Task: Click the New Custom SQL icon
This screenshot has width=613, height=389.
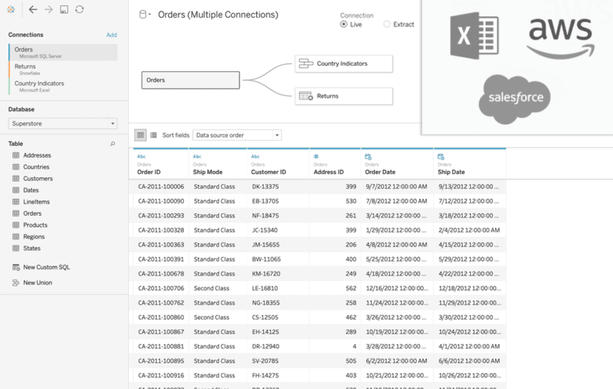Action: pyautogui.click(x=16, y=267)
